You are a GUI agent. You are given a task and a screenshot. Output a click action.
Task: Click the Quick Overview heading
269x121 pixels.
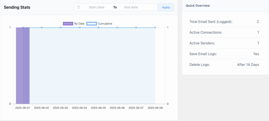[x=198, y=6]
